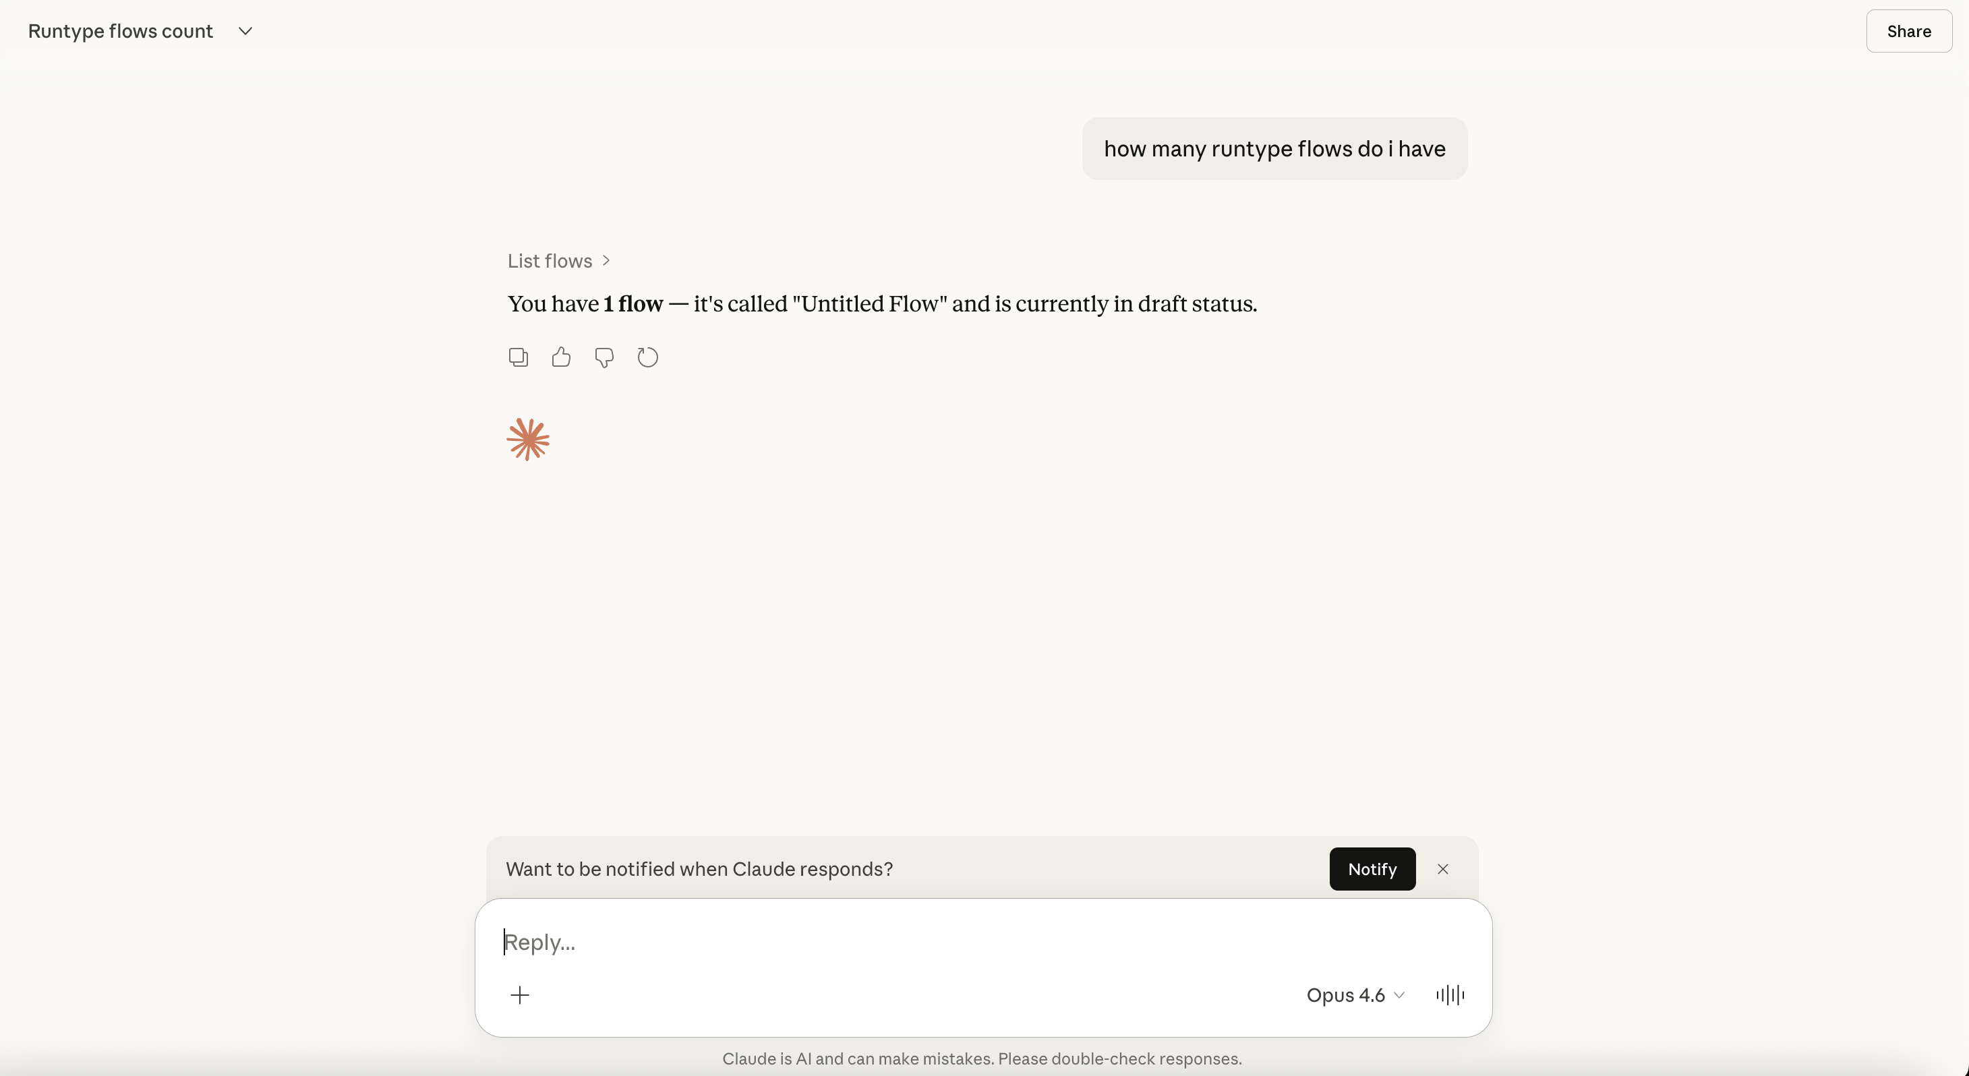This screenshot has width=1969, height=1076.
Task: Dismiss the notification prompt banner
Action: point(1442,869)
